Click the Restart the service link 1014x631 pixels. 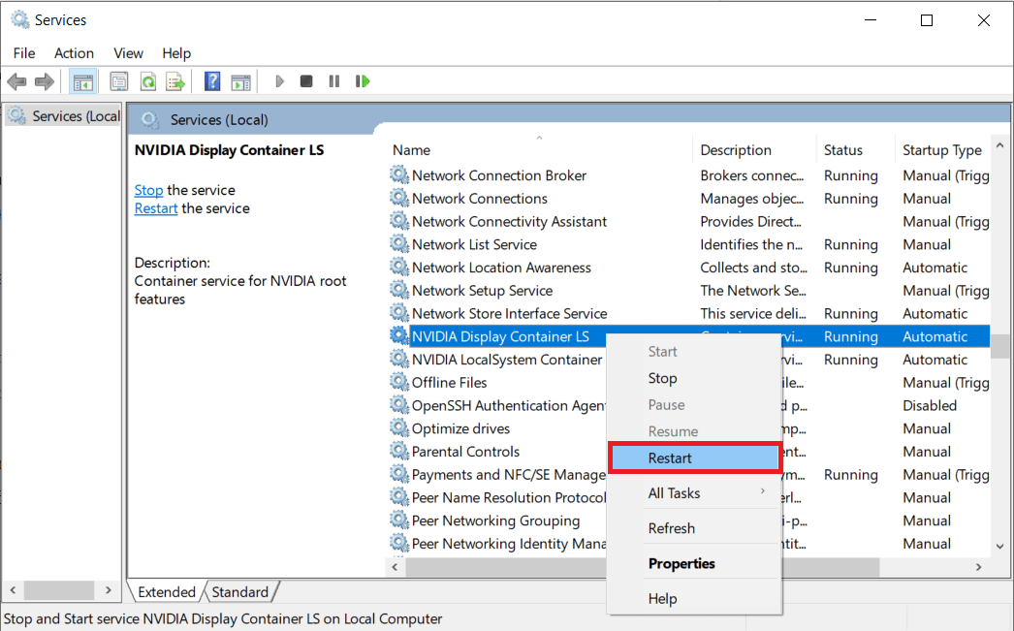tap(156, 208)
